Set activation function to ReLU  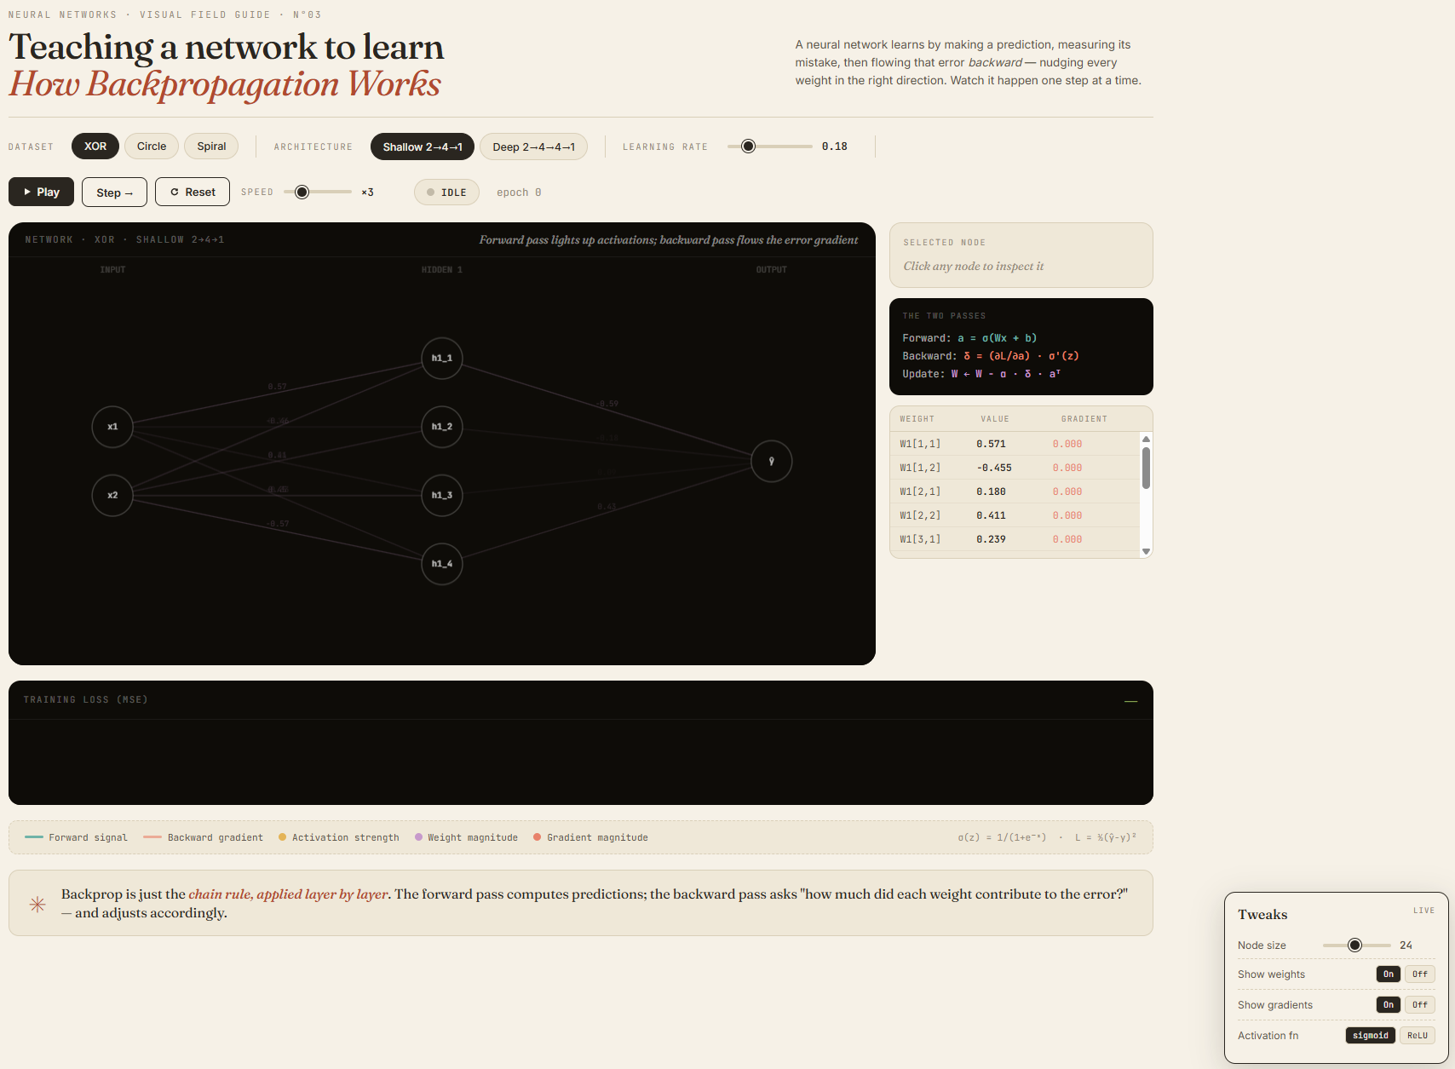pos(1418,1035)
